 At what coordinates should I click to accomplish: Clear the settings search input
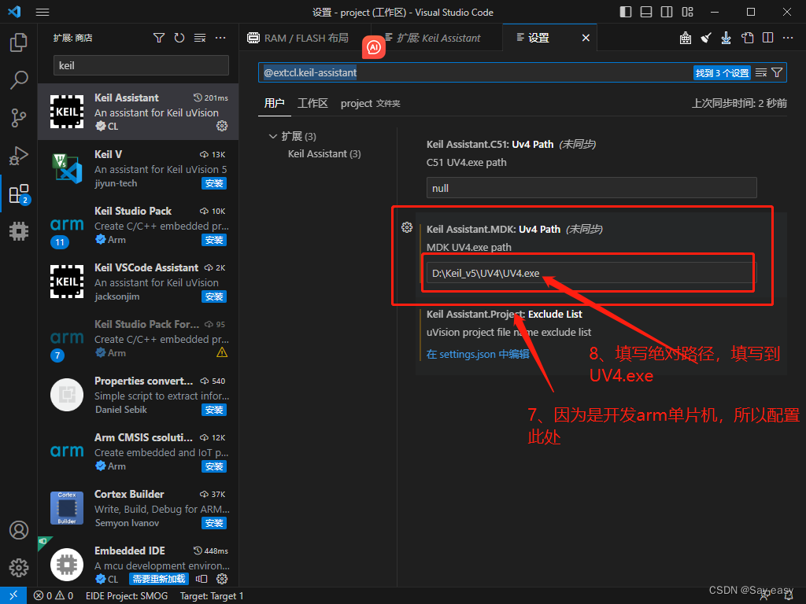pyautogui.click(x=761, y=73)
